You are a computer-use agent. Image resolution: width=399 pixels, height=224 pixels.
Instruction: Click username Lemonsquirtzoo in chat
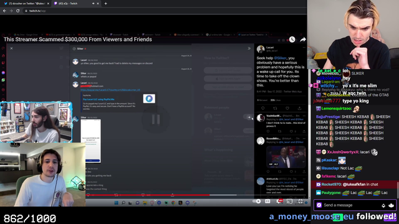pyautogui.click(x=337, y=108)
